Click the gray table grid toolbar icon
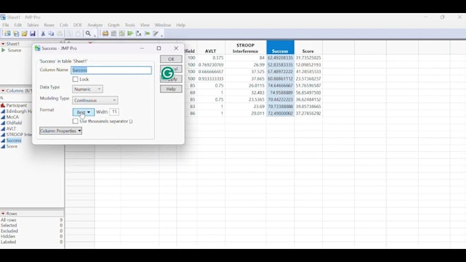This screenshot has height=262, width=466. pos(114,34)
